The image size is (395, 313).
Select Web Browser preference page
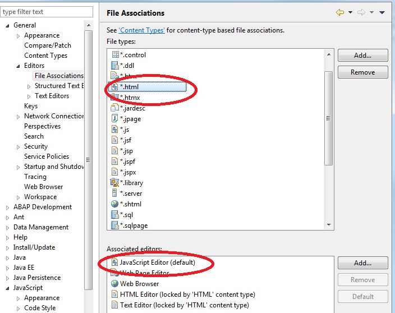pos(43,187)
